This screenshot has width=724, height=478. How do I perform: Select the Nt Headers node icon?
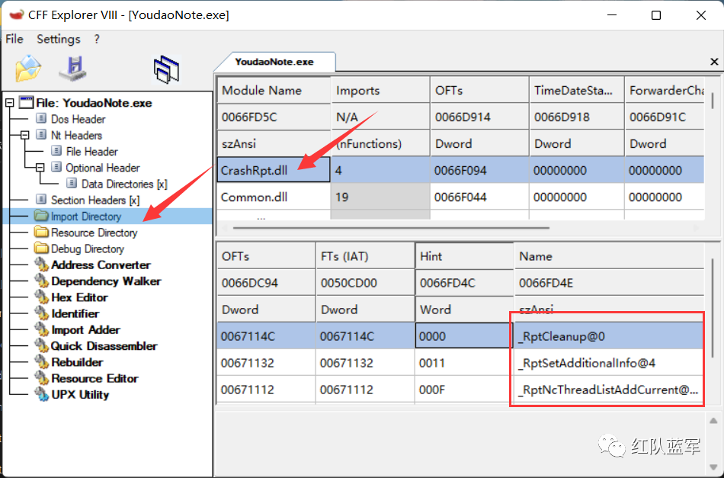41,135
